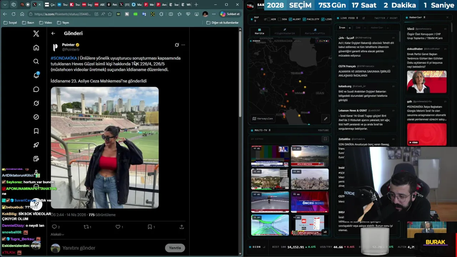
Task: Switch to the İran browser tab
Action: click(174, 5)
